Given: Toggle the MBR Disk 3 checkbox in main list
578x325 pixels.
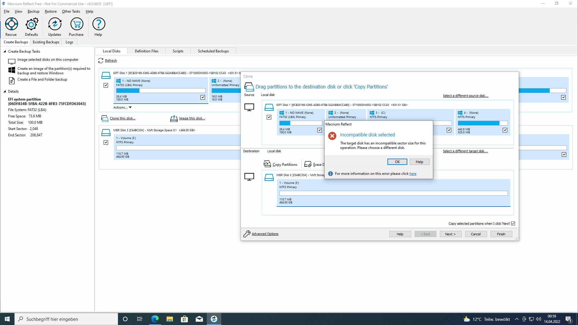Looking at the screenshot, I should tap(106, 143).
